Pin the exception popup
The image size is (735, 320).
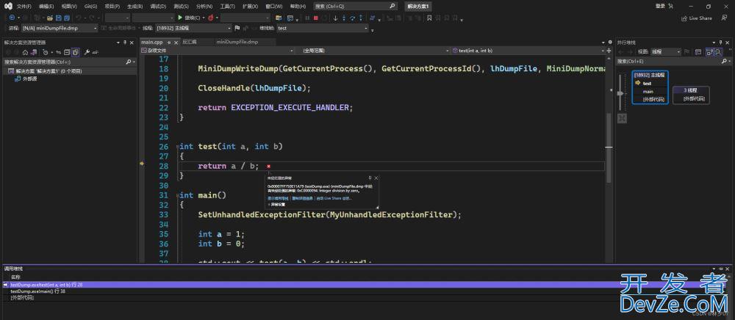(370, 178)
